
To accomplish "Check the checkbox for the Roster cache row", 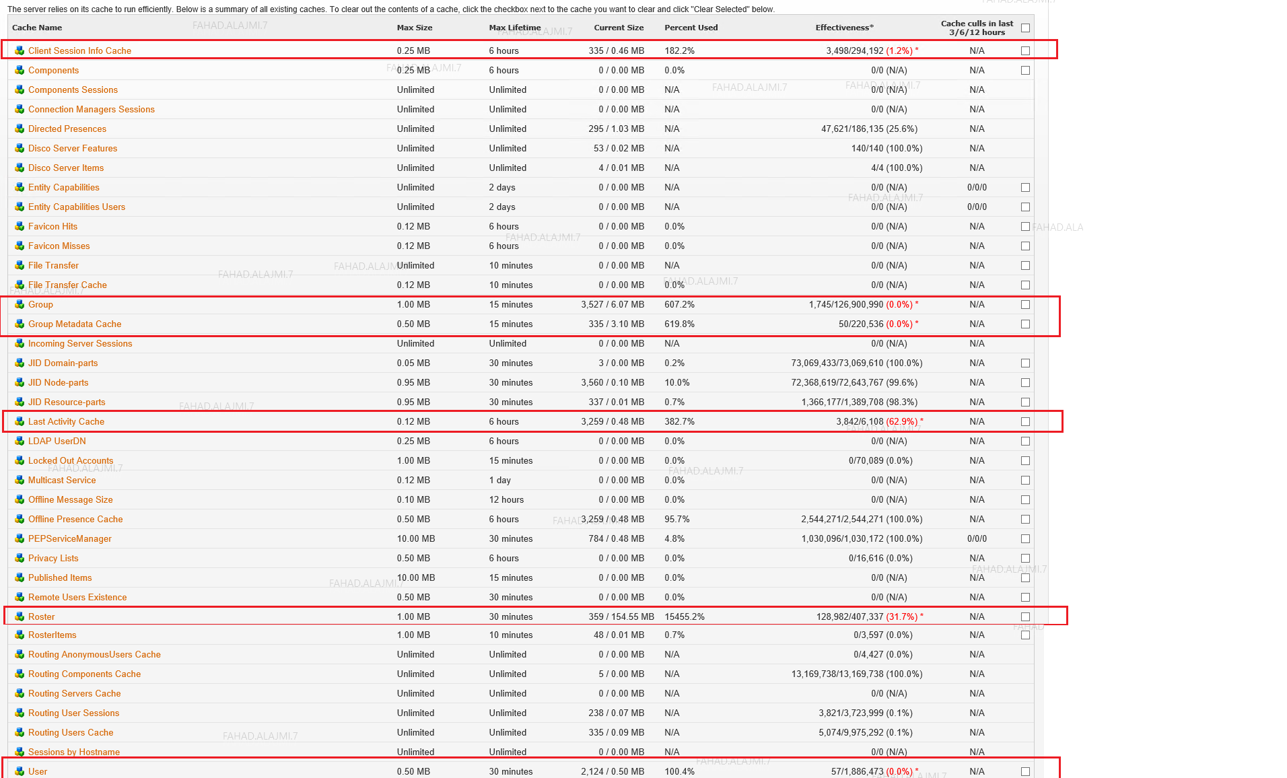I will coord(1025,616).
